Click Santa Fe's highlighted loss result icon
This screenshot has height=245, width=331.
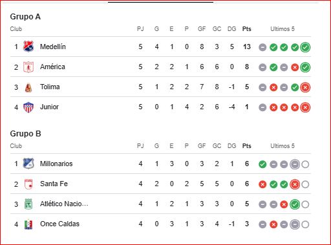pyautogui.click(x=295, y=184)
